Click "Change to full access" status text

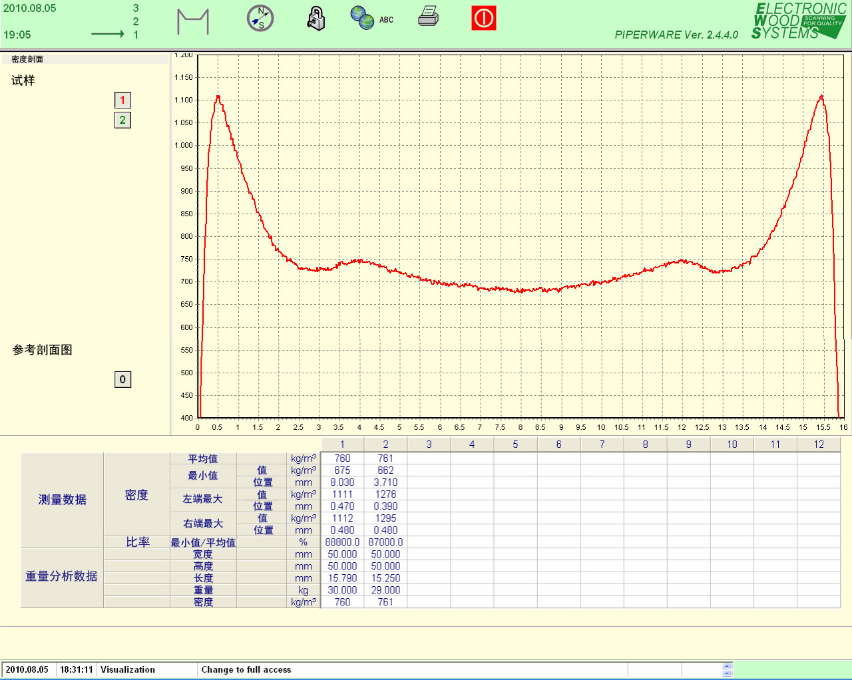pos(246,670)
